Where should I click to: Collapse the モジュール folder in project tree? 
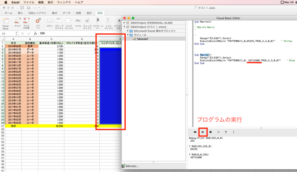pyautogui.click(x=128, y=35)
